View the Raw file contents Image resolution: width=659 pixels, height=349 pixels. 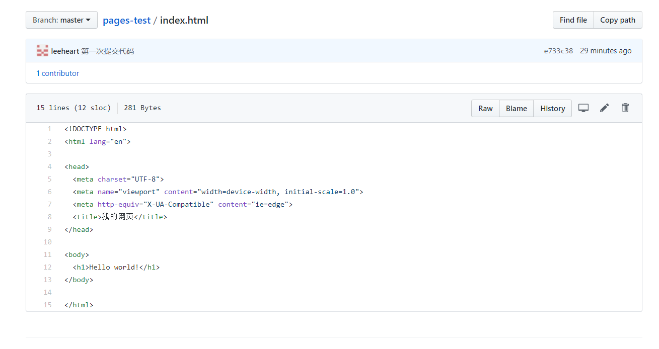[x=485, y=108]
